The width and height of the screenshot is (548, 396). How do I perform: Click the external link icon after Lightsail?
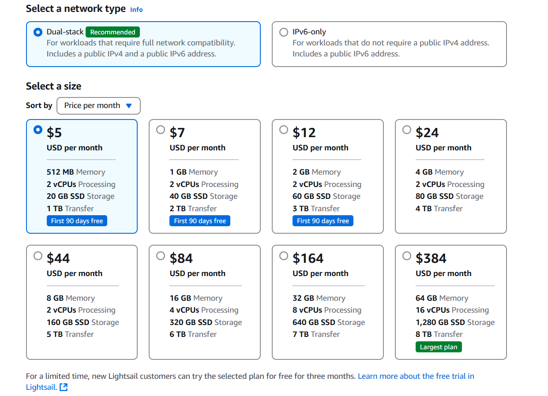pyautogui.click(x=64, y=388)
